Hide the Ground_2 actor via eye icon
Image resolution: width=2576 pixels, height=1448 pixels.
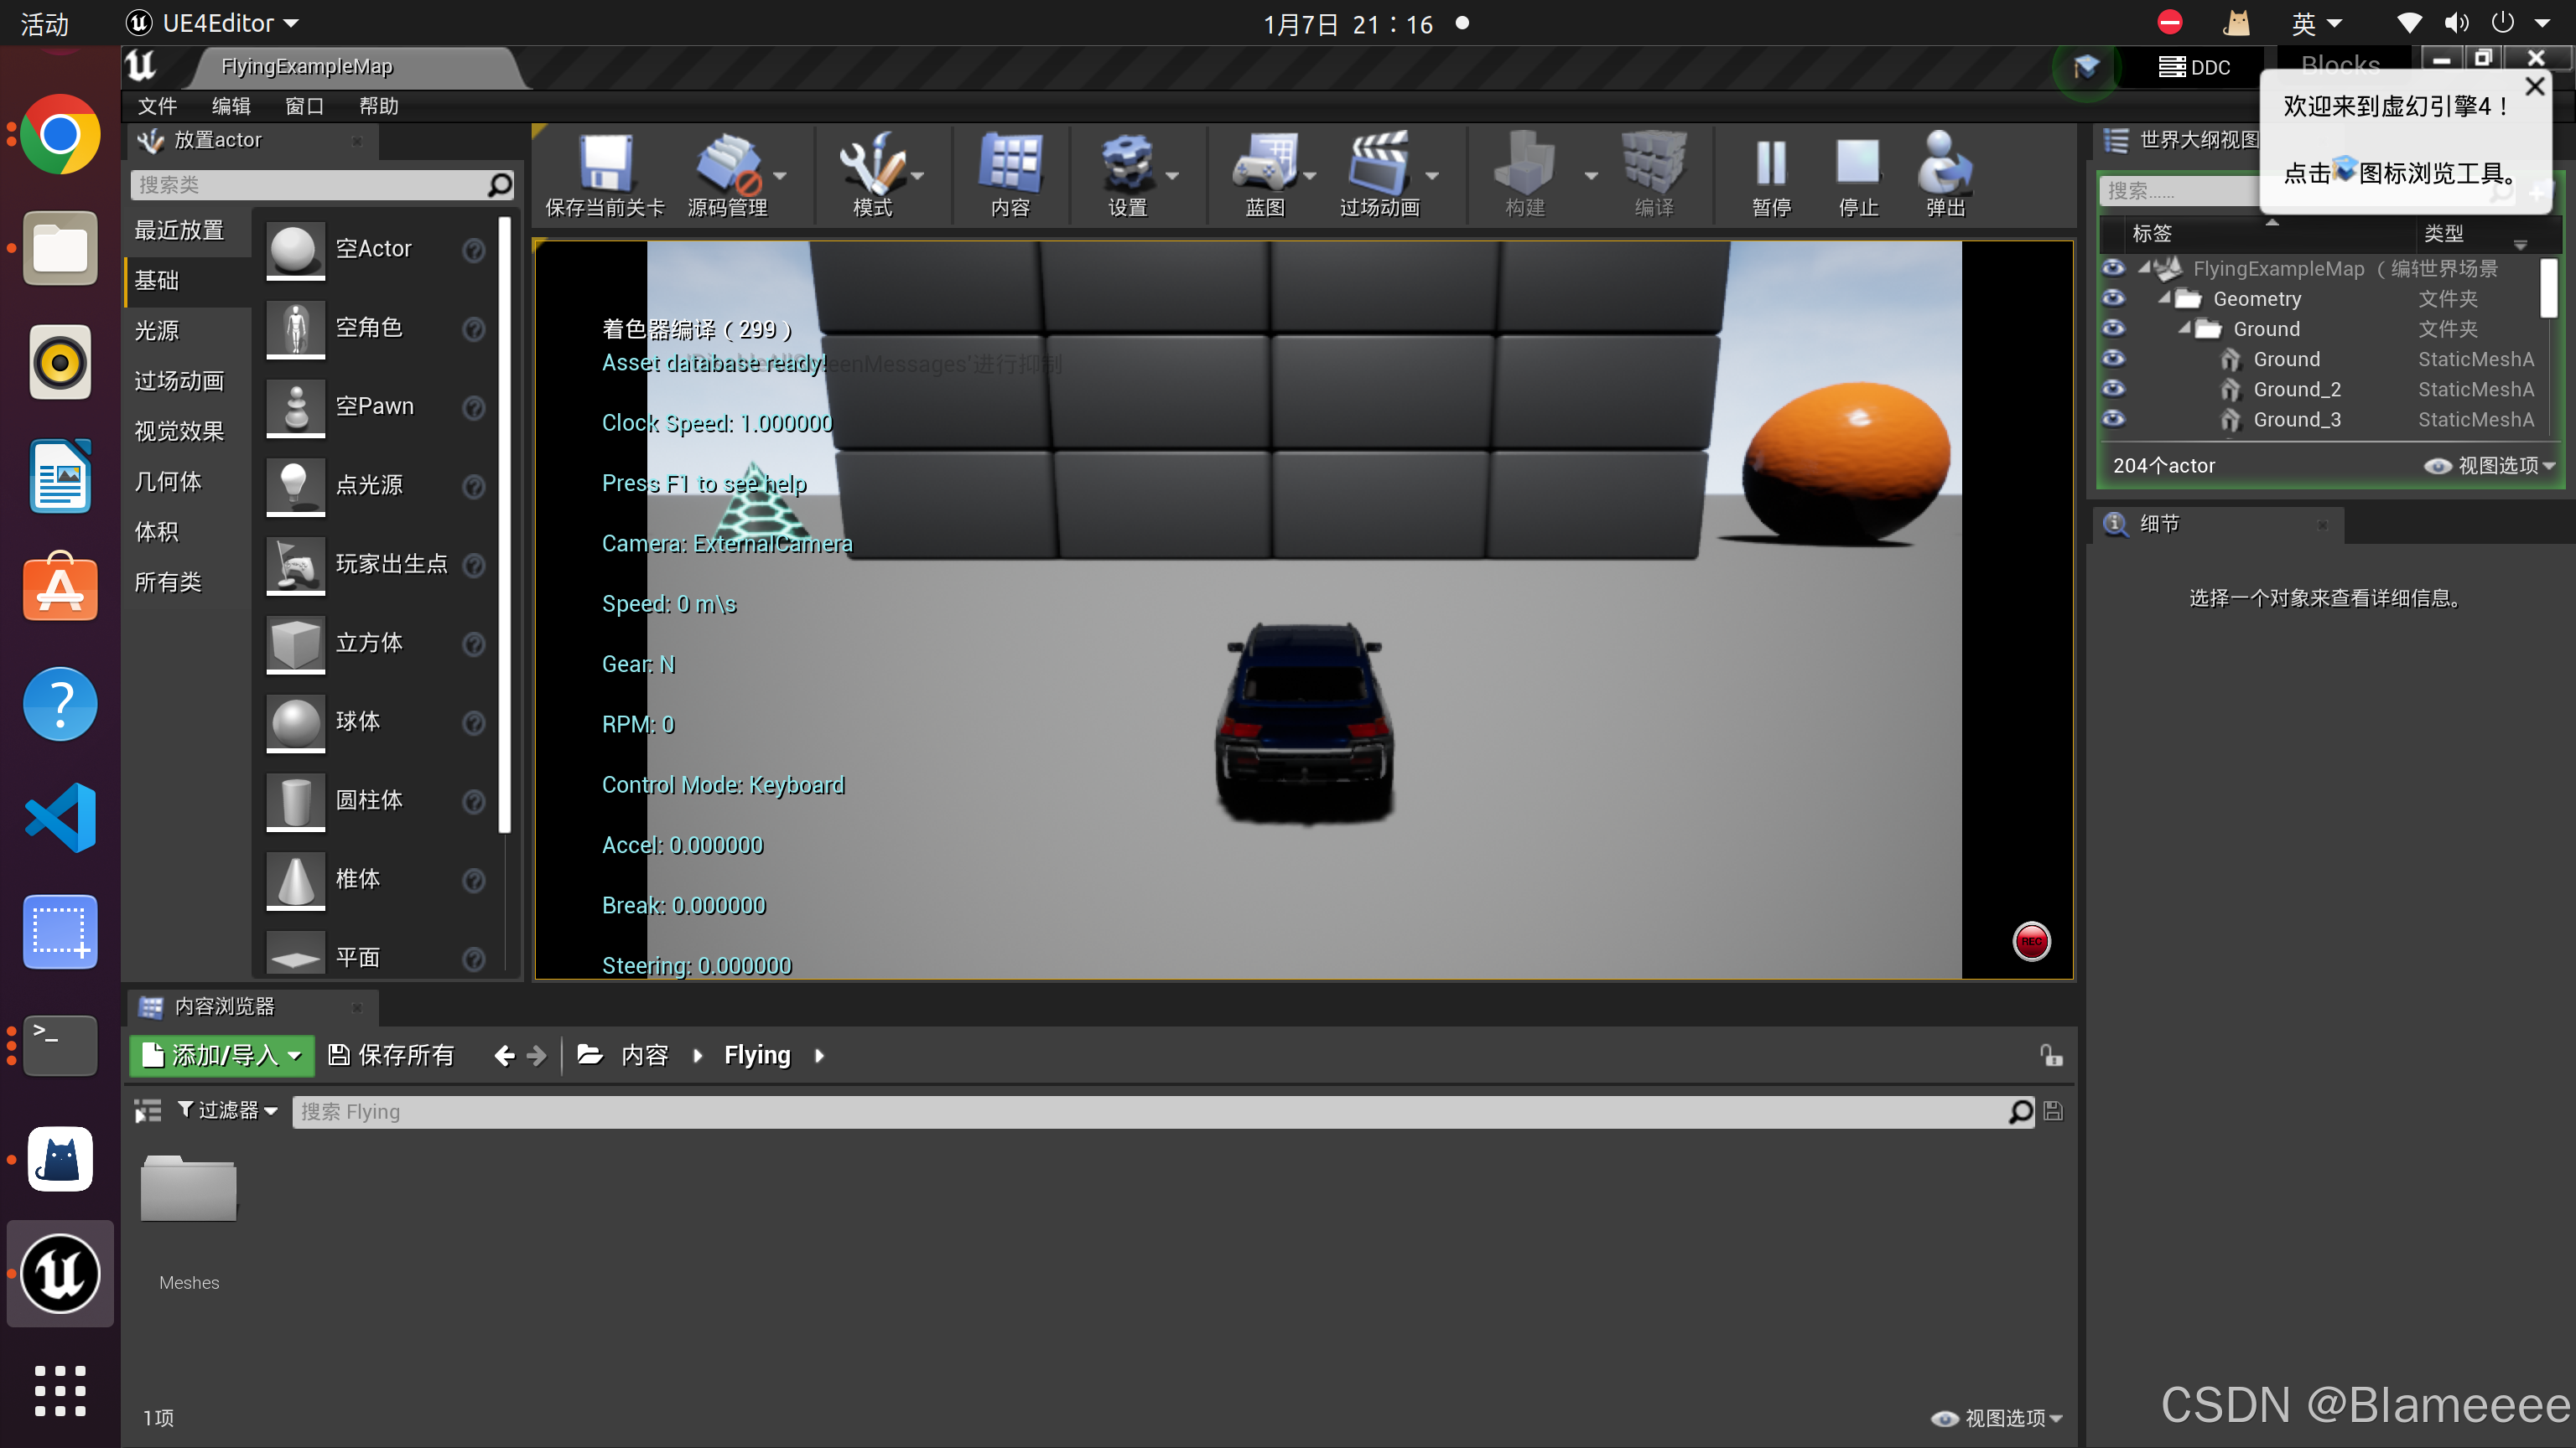(x=2113, y=389)
